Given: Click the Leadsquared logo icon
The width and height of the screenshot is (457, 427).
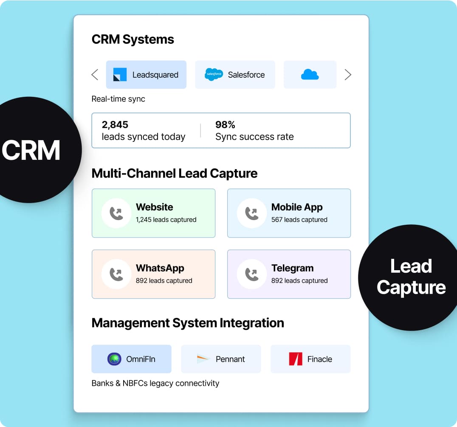Looking at the screenshot, I should (x=121, y=74).
